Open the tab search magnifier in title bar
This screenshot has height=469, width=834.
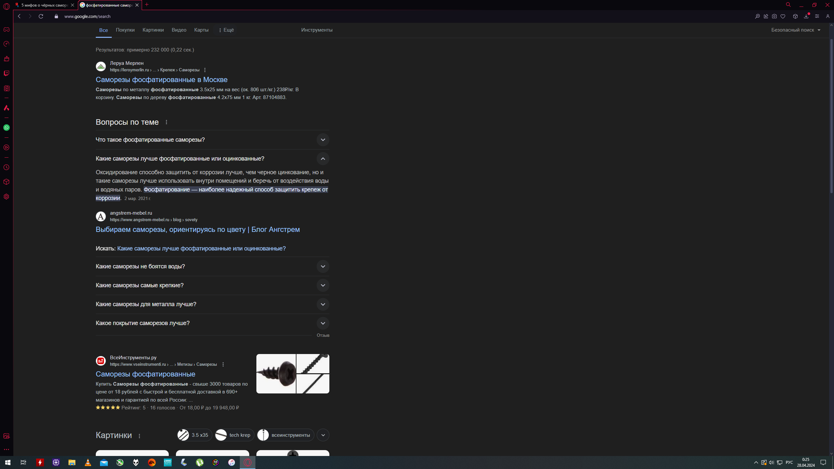coord(788,5)
